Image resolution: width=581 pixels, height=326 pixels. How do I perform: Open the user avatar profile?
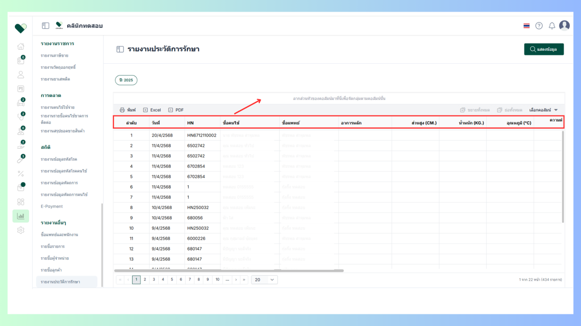point(564,26)
